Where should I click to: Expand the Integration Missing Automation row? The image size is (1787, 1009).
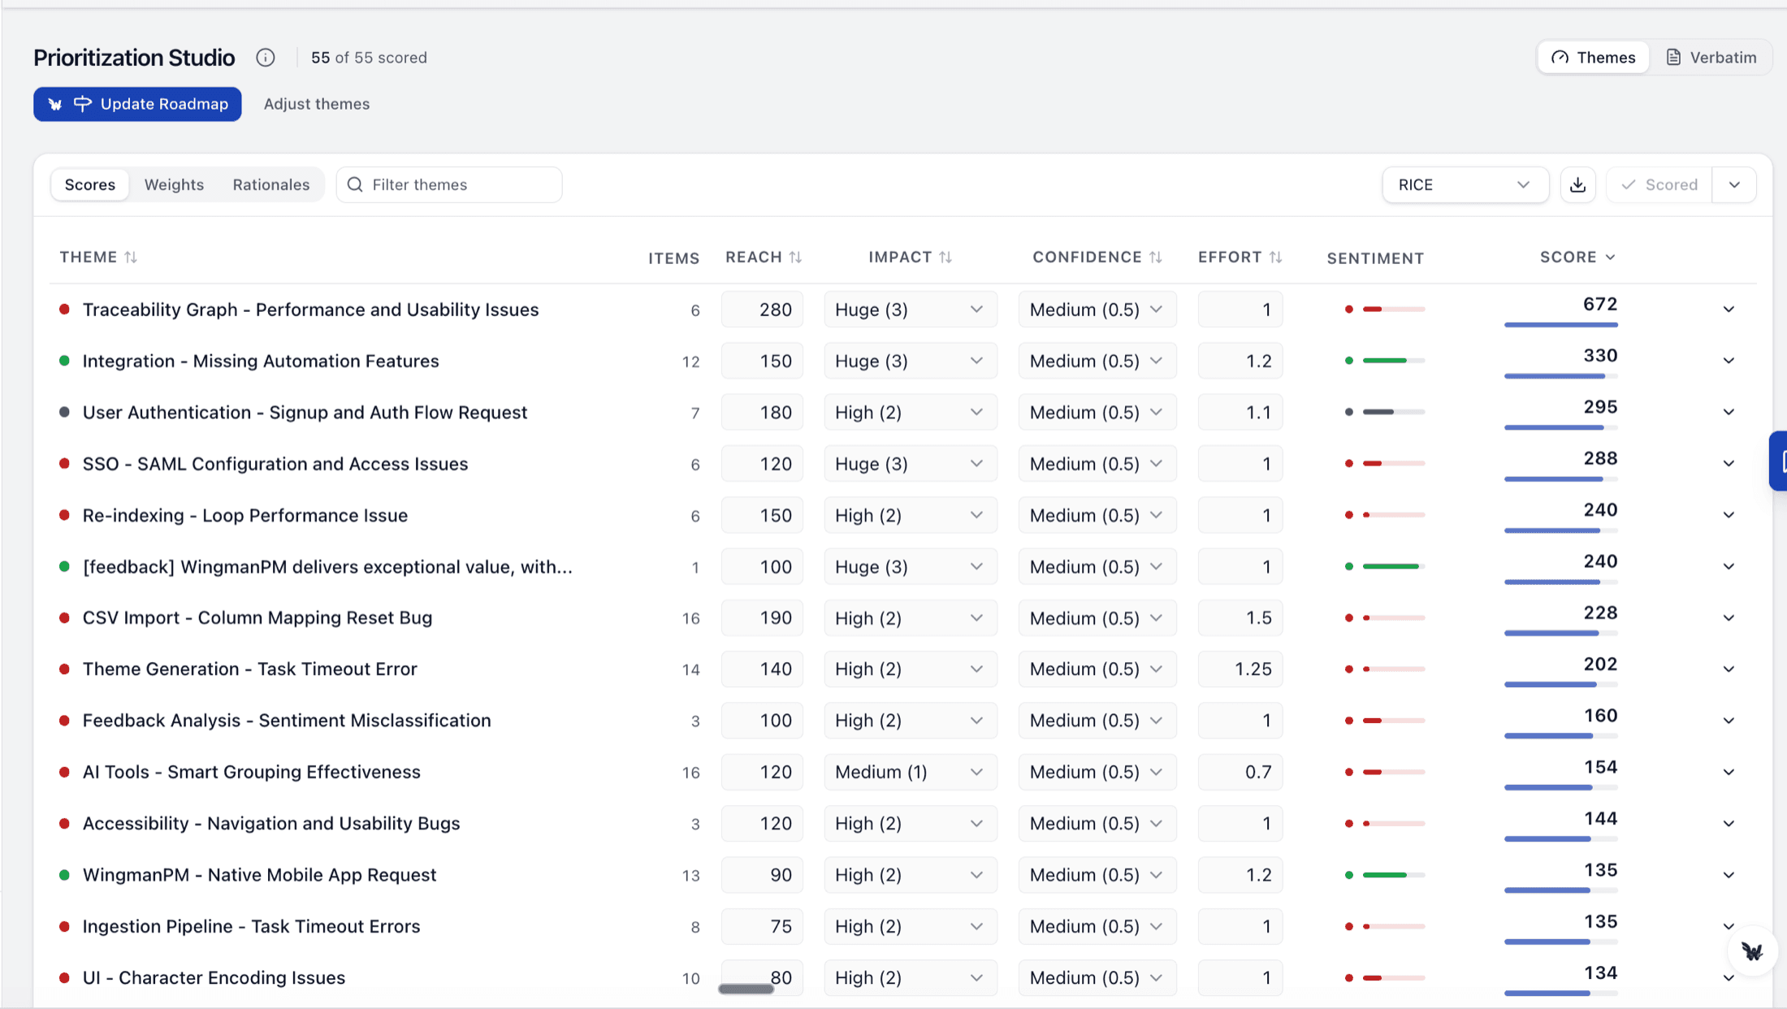[x=1729, y=361]
